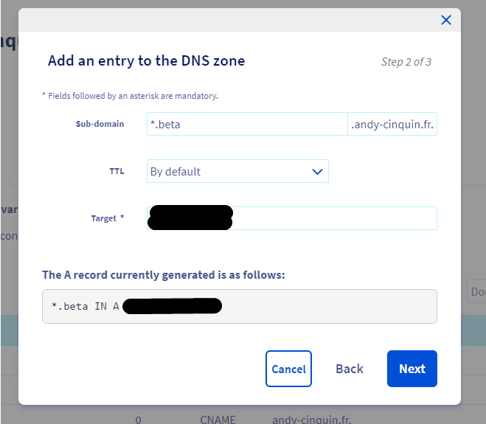Close the DNS entry dialog with X
The height and width of the screenshot is (424, 486).
[446, 20]
